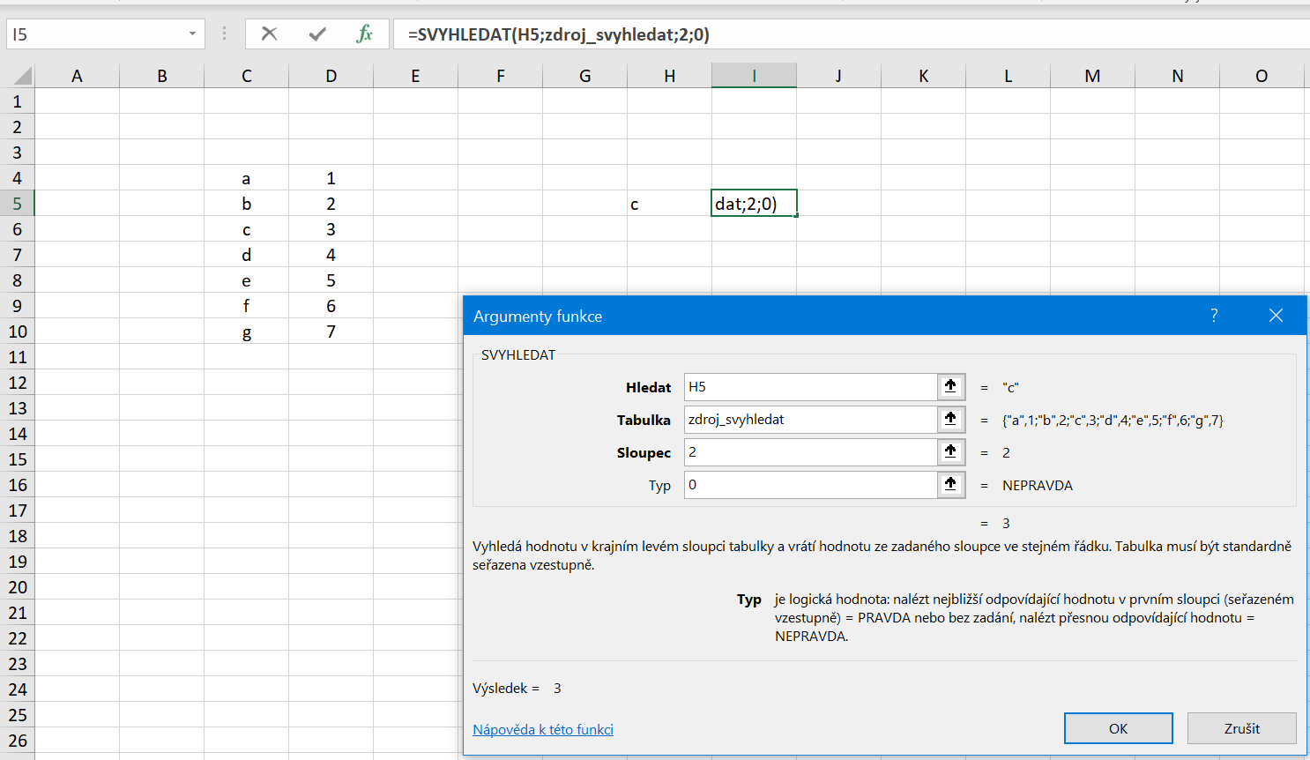Click into the Sloupec input field
Screen dimensions: 1310x760
(809, 452)
